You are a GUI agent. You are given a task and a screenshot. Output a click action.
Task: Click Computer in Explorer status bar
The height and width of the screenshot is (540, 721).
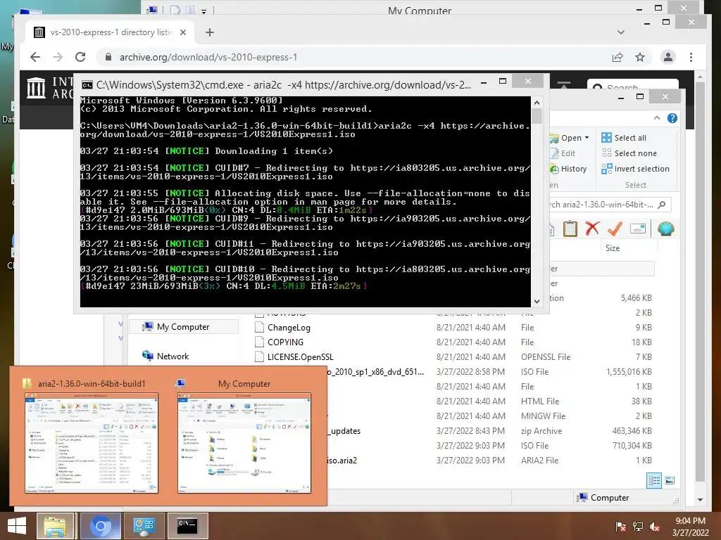coord(603,498)
